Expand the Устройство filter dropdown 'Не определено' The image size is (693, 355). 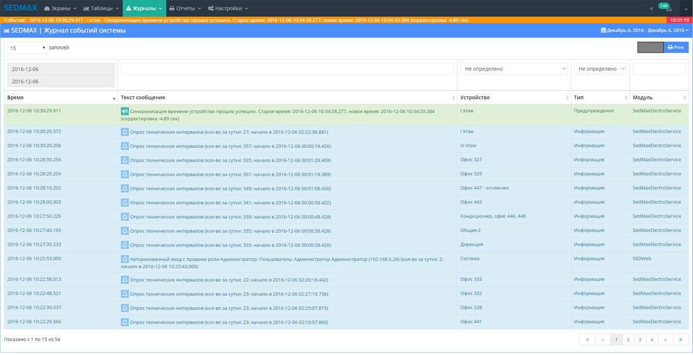pos(514,69)
